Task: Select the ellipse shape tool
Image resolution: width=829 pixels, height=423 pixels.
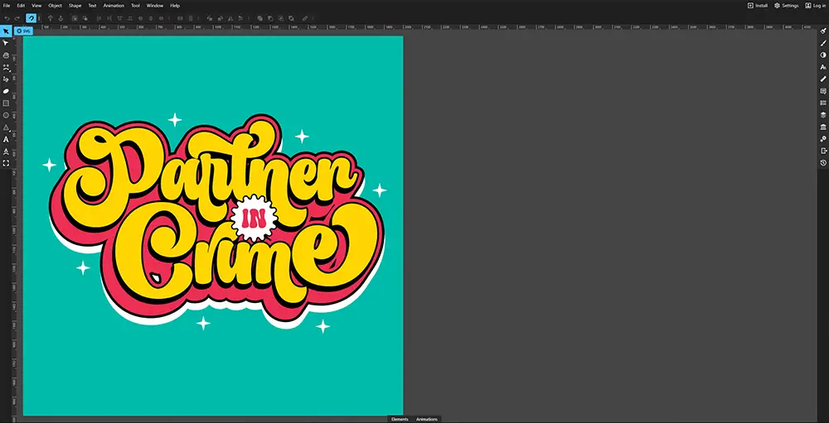Action: (6, 115)
